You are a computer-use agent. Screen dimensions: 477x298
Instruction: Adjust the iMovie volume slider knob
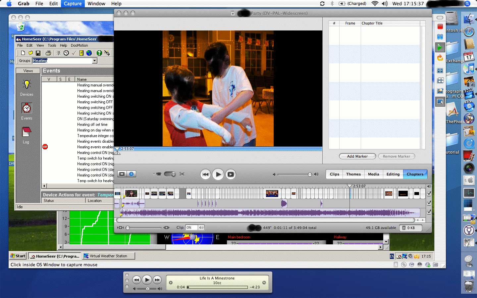pos(310,174)
